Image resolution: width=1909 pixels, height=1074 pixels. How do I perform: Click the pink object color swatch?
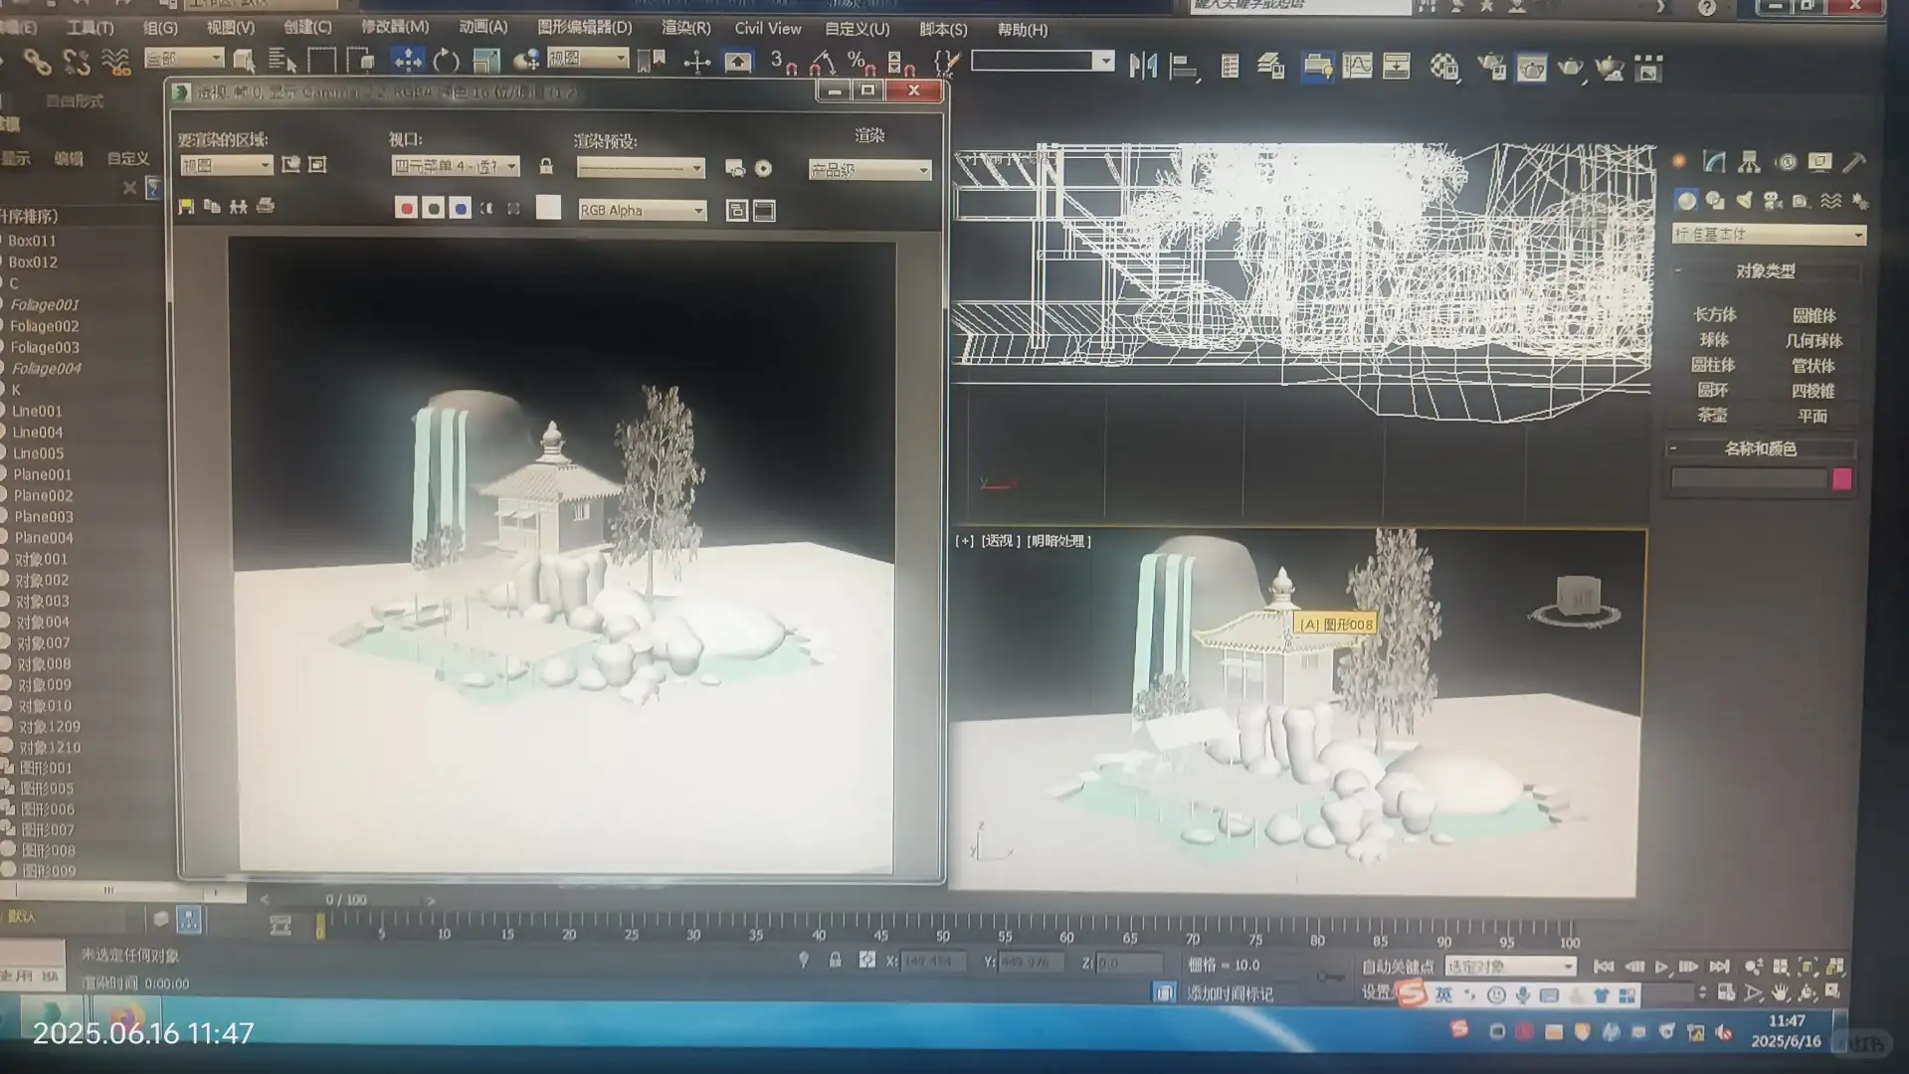pyautogui.click(x=1841, y=479)
